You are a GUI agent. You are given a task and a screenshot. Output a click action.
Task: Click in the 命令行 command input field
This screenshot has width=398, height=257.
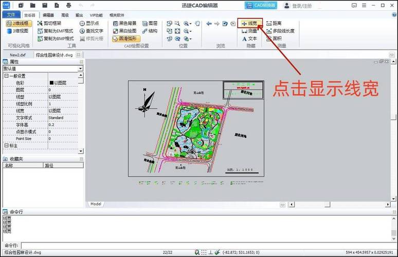click(206, 246)
